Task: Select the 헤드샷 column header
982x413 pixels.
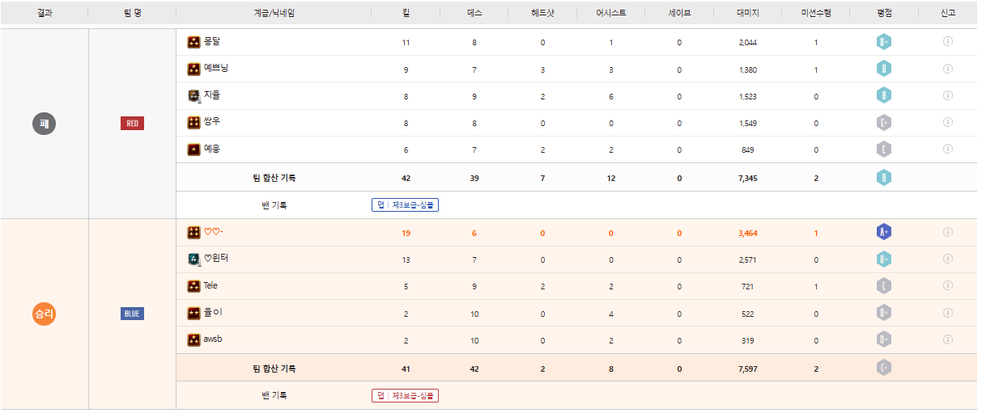Action: point(542,13)
